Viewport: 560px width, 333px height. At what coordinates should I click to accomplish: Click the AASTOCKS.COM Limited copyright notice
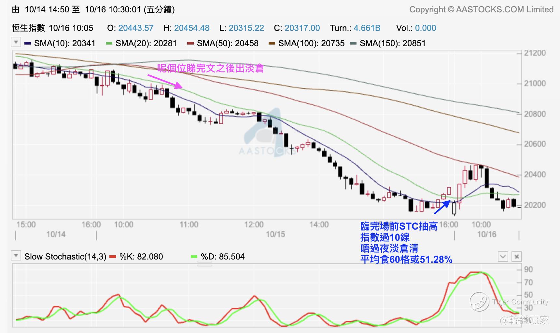point(481,9)
